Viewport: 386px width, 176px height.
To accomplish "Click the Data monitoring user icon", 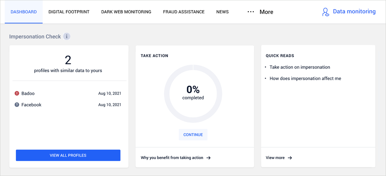I will click(326, 12).
